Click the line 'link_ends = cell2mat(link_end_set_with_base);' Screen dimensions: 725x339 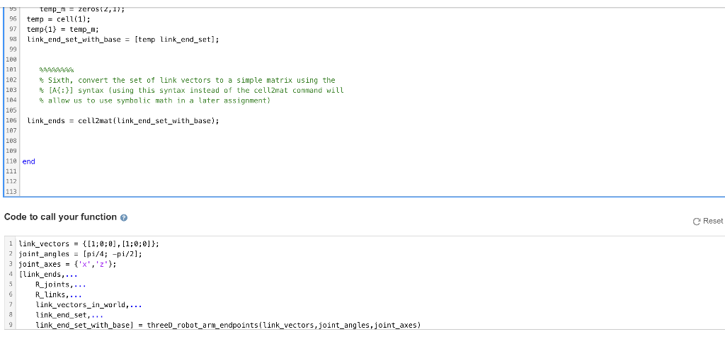[123, 121]
